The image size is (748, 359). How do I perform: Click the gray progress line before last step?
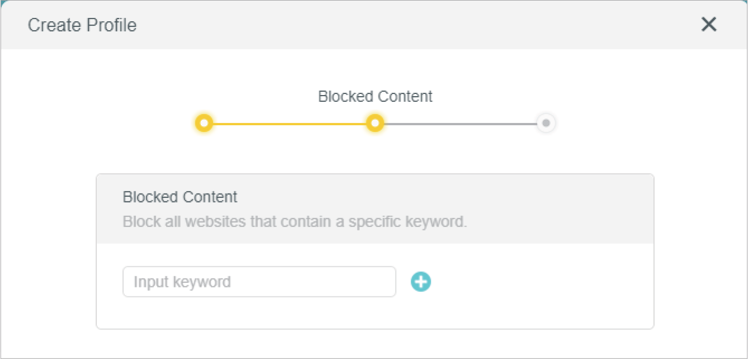(460, 124)
